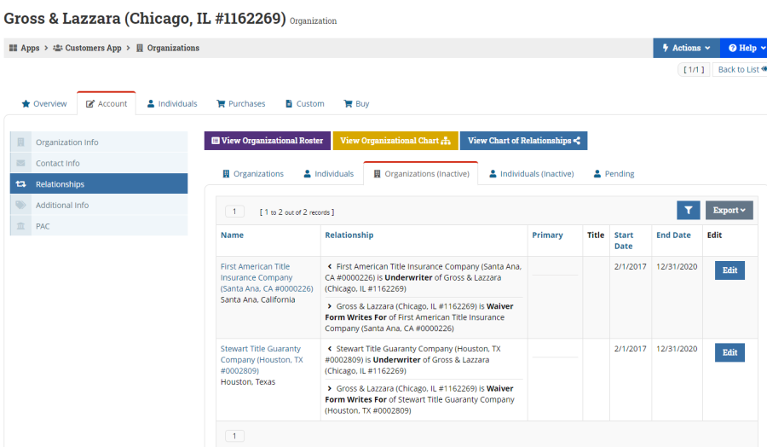Sort by the Name column header
The height and width of the screenshot is (447, 767).
click(x=232, y=235)
